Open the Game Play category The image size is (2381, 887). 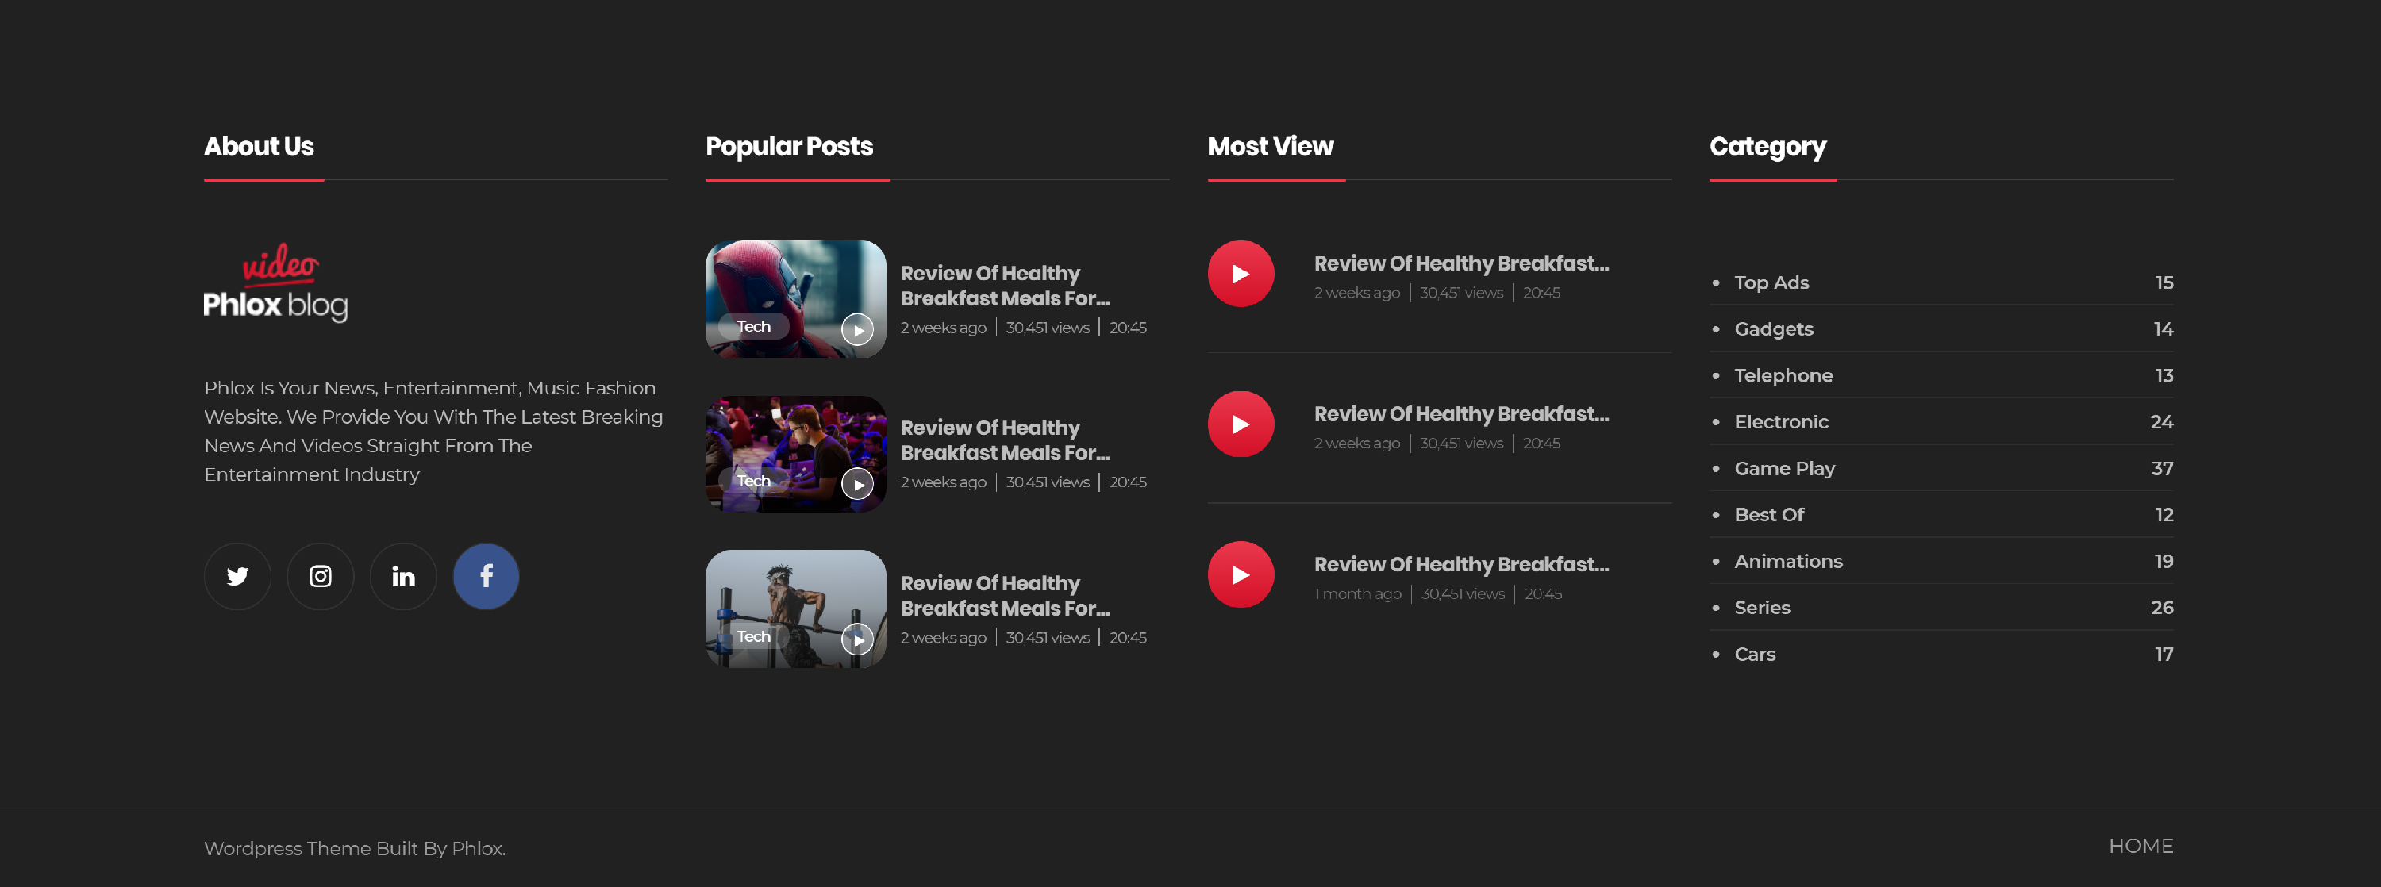[x=1785, y=468]
